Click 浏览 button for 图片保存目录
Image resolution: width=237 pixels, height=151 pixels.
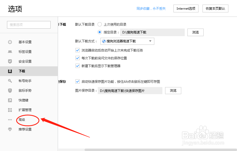tap(173, 91)
